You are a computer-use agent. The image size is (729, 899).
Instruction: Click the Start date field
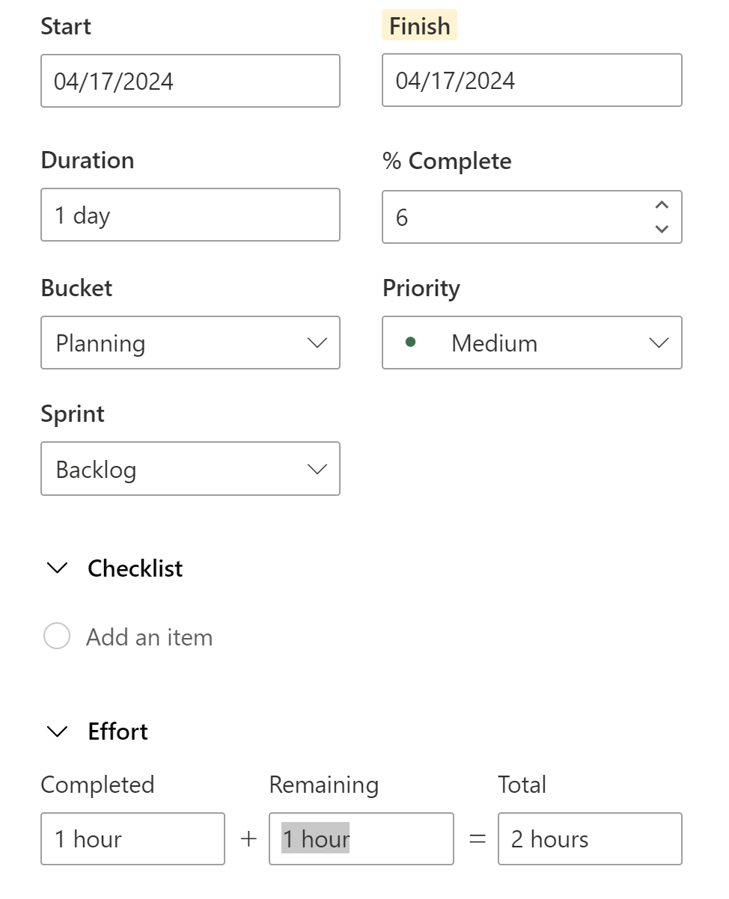(x=190, y=81)
